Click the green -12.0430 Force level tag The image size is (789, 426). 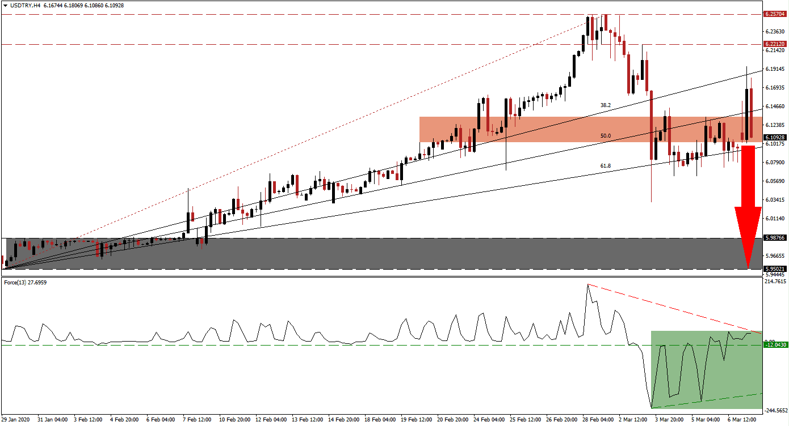pos(774,345)
